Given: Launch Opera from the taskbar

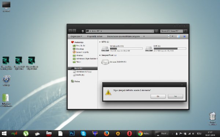Looking at the screenshot, I should click(129, 133).
